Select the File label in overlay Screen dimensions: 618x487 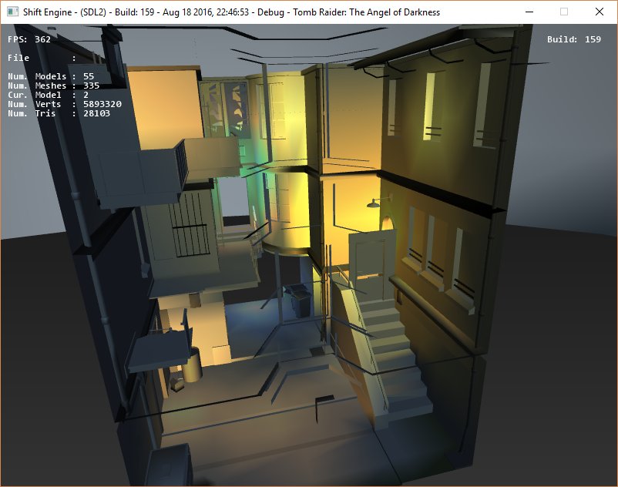(18, 58)
